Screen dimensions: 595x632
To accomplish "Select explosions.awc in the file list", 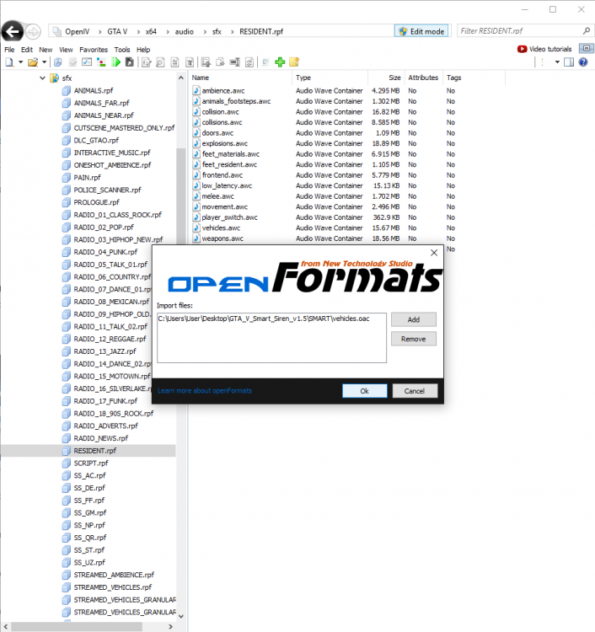I will tap(224, 143).
